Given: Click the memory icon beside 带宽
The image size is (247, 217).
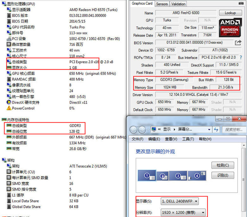Looking at the screenshot, I should (x=9, y=149).
